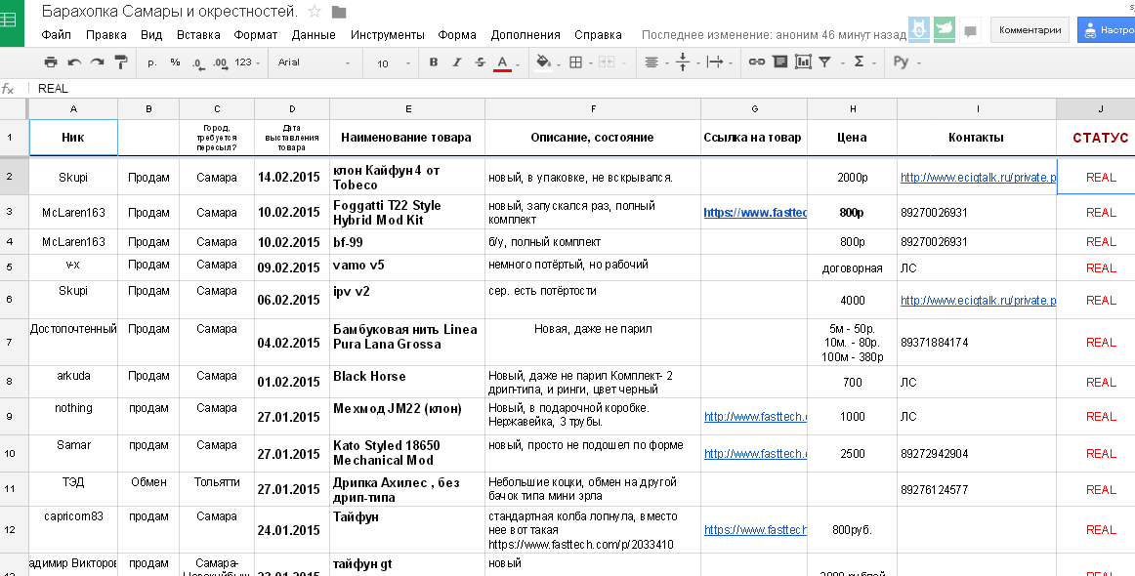Print the spreadsheet

pos(50,62)
